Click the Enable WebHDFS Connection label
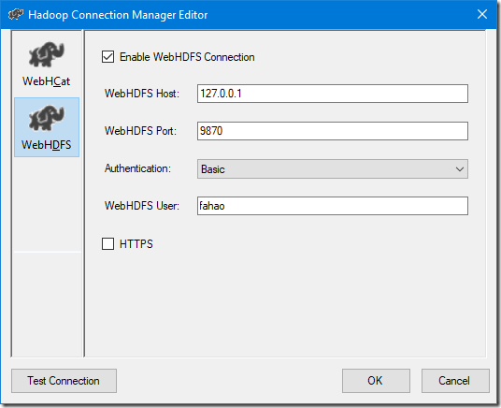Screen dimensions: 501x408 (x=187, y=57)
